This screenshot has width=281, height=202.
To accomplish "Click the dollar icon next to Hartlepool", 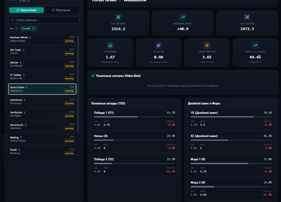I will point(25,112).
